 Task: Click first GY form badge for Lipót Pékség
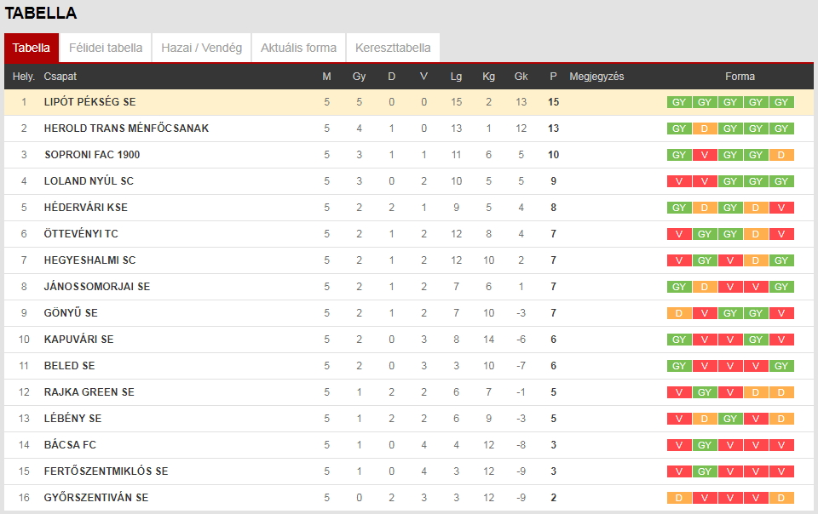point(679,102)
